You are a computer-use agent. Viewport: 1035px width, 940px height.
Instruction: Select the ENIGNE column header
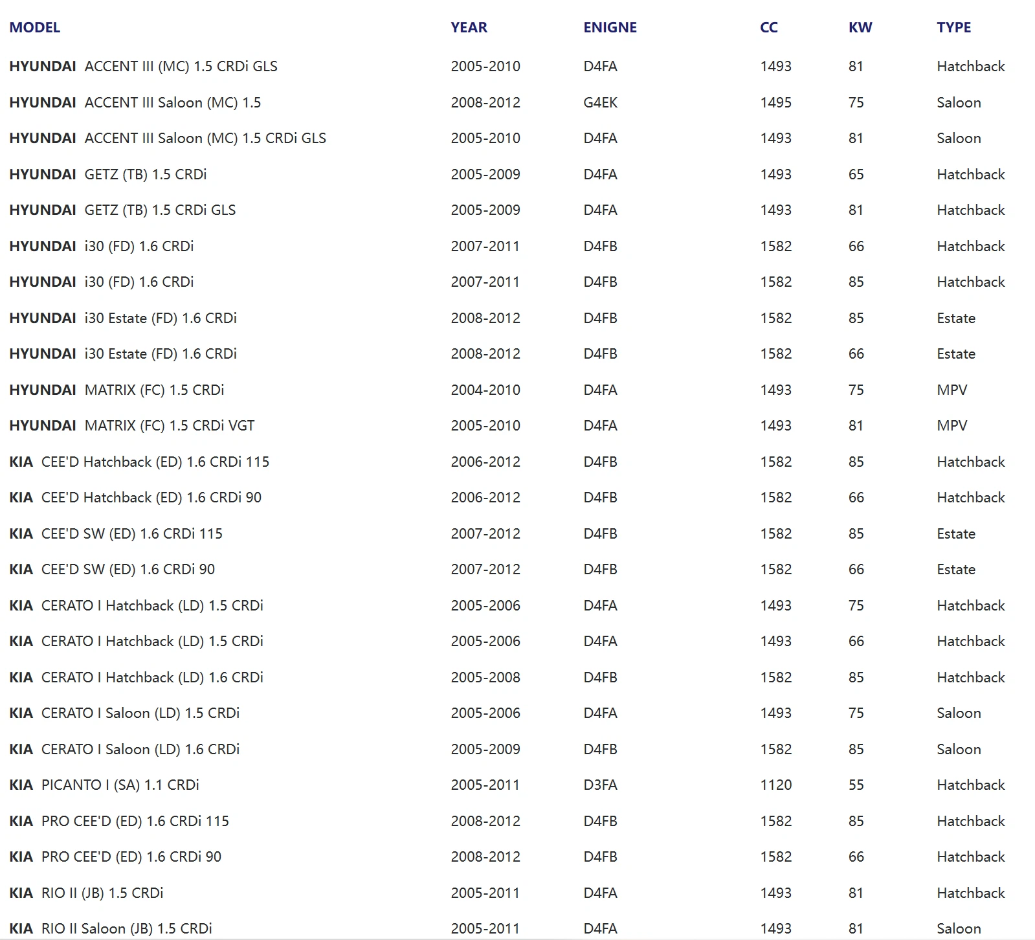coord(610,27)
